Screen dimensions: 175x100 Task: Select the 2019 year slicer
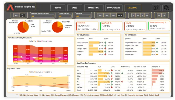(100, 15)
